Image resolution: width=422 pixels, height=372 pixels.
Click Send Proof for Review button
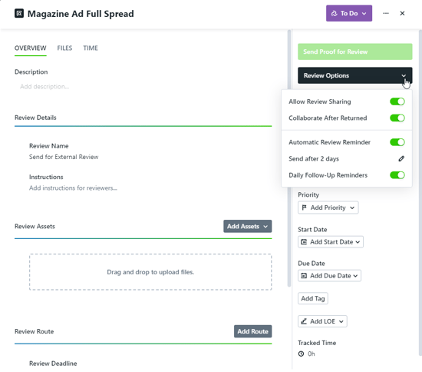click(x=354, y=51)
